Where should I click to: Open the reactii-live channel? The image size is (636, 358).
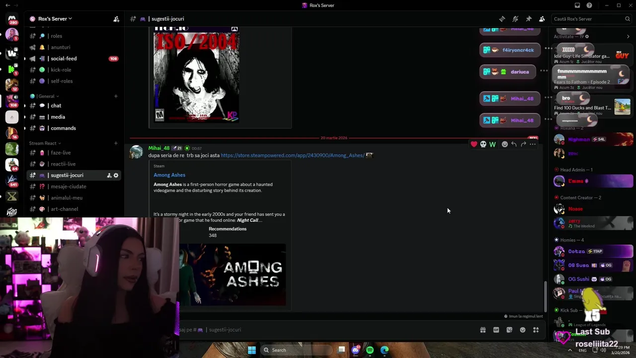pyautogui.click(x=74, y=164)
